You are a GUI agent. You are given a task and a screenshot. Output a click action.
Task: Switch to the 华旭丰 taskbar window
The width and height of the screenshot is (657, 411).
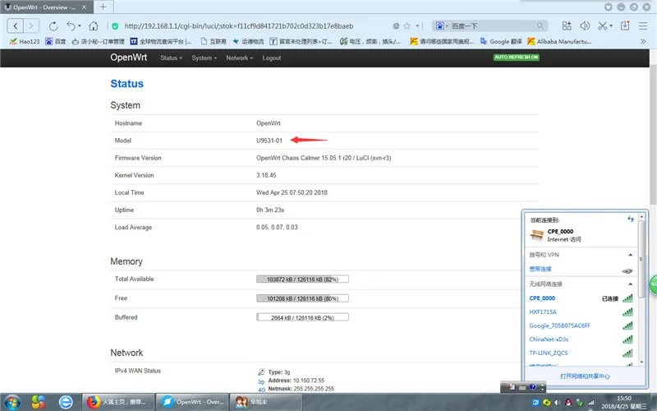tap(265, 402)
